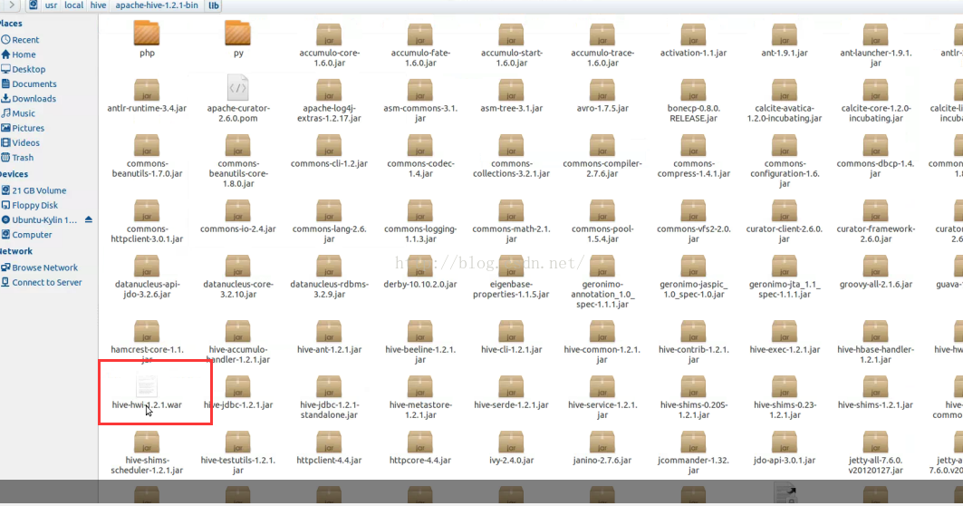Screen dimensions: 963x506
Task: Select httpcore-4.4.jar file icon
Action: [420, 442]
